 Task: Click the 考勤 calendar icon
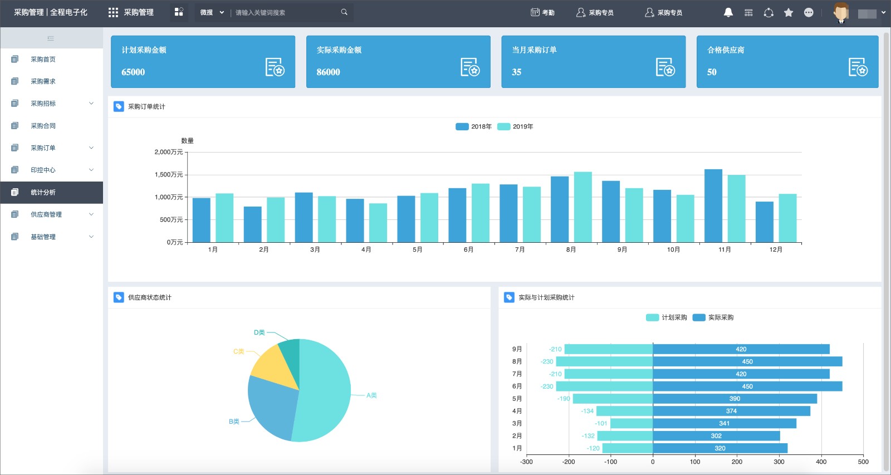pos(535,12)
